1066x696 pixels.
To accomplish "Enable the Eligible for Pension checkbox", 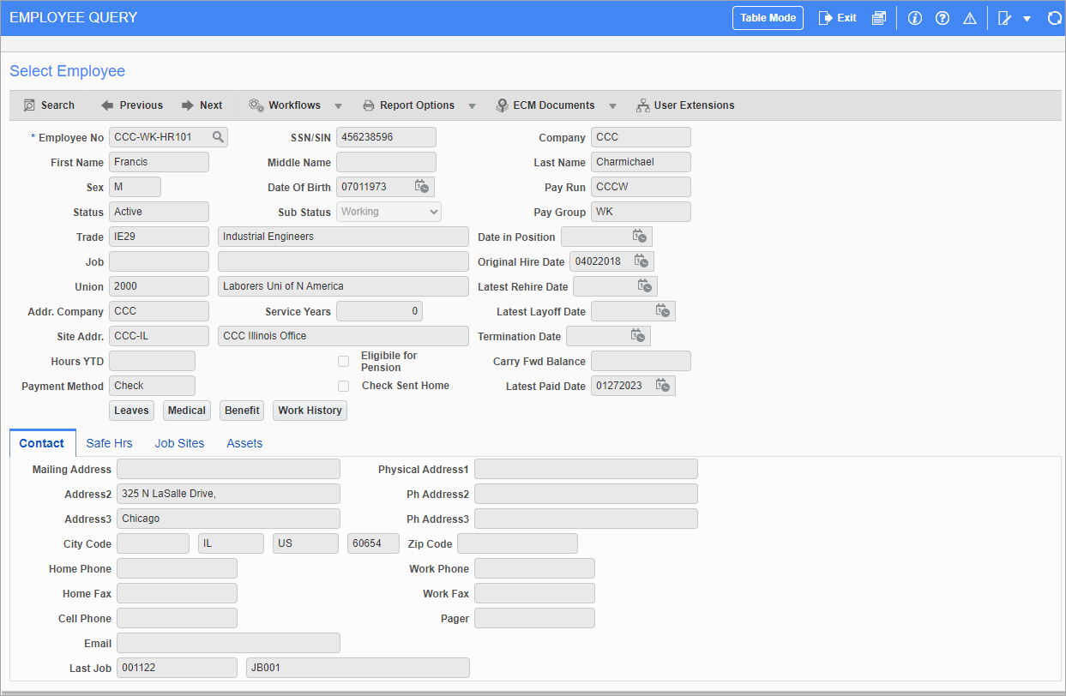I will [343, 361].
